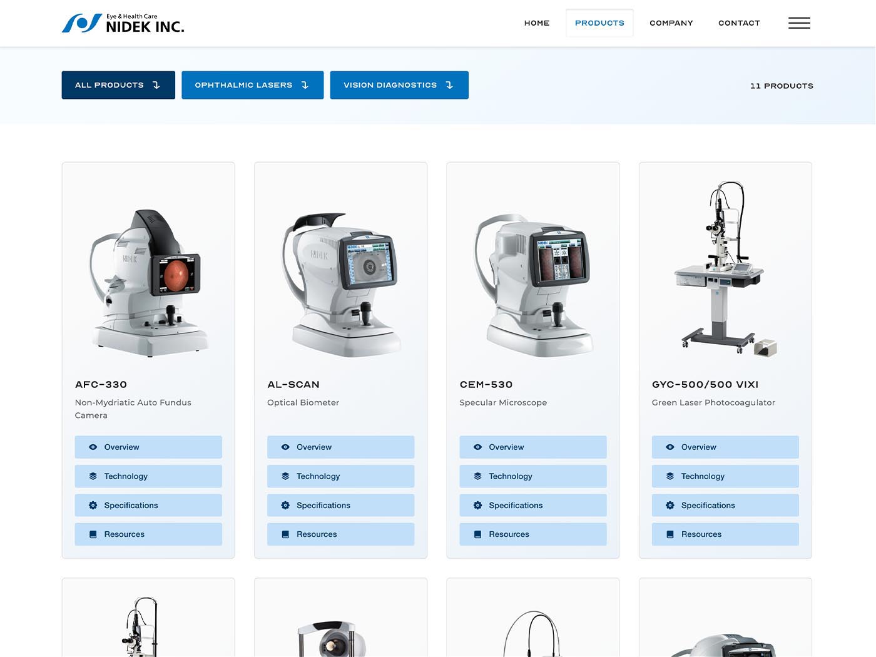The image size is (876, 657).
Task: Click layers icon on AL-SCAN Technology
Action: click(x=285, y=476)
